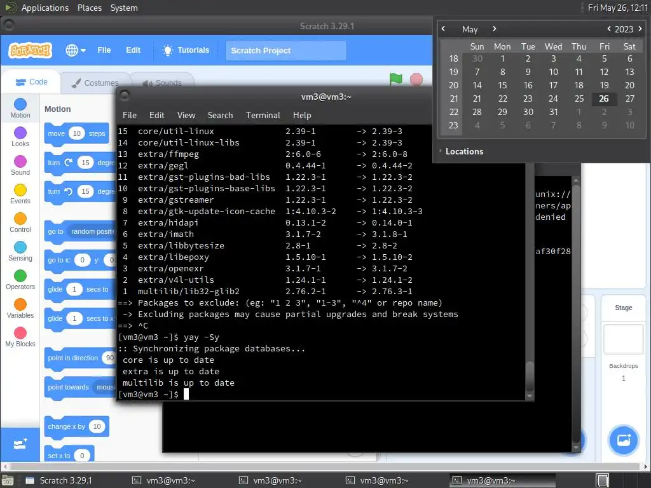The height and width of the screenshot is (488, 651).
Task: Select the Variables block category
Action: [x=20, y=309]
